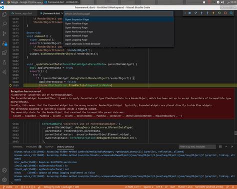Click the Which DevTools page input field
The image size is (237, 189).
(118, 14)
